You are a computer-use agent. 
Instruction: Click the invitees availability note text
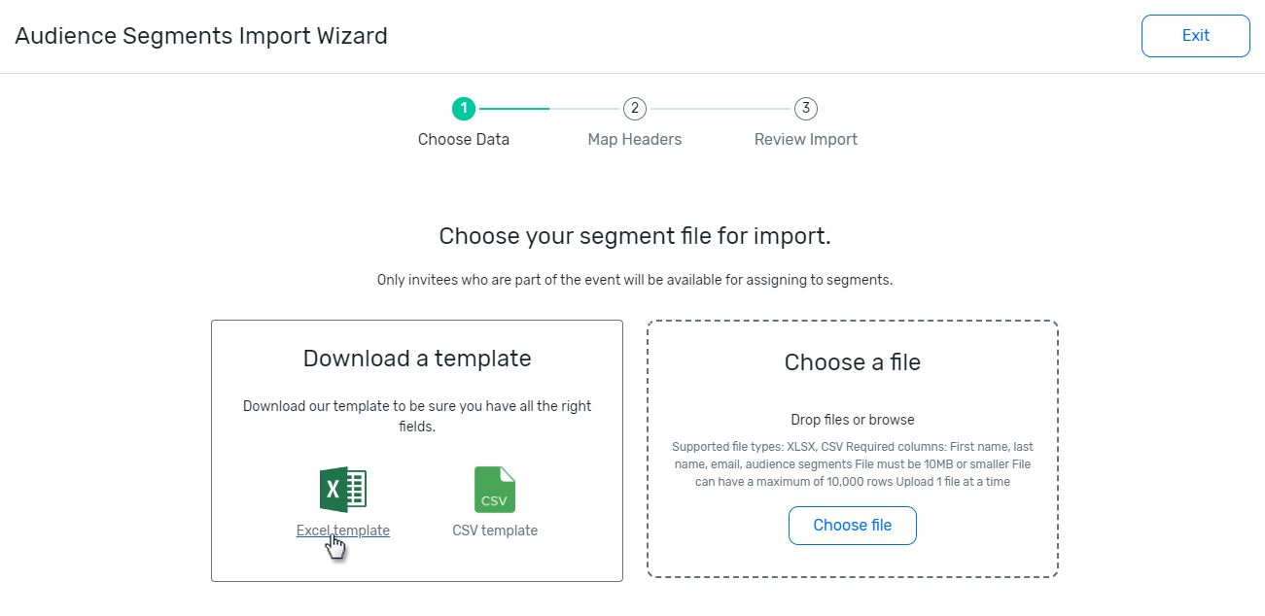point(635,280)
